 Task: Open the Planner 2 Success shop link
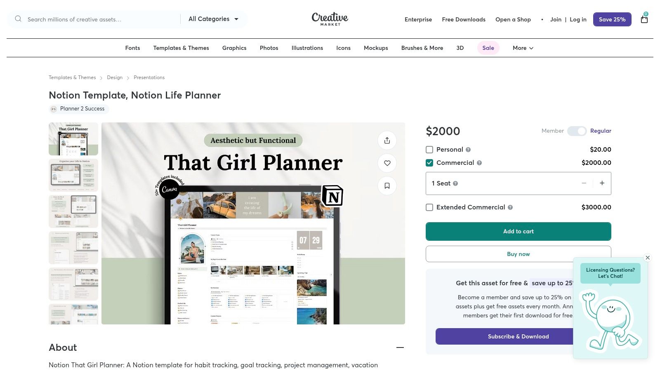tap(82, 109)
